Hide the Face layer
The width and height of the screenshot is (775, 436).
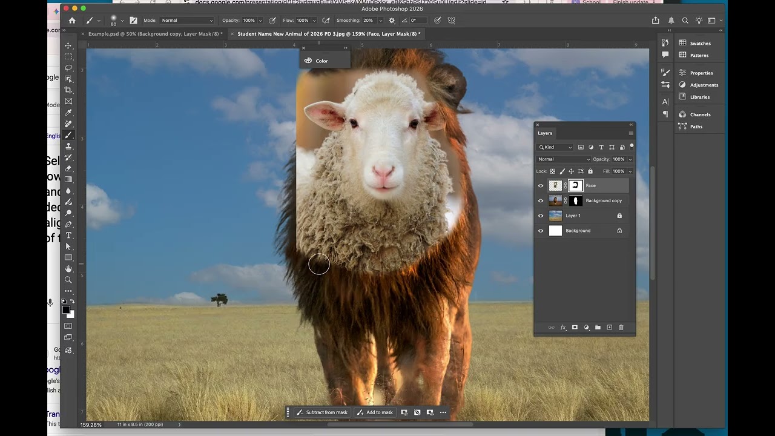[541, 186]
